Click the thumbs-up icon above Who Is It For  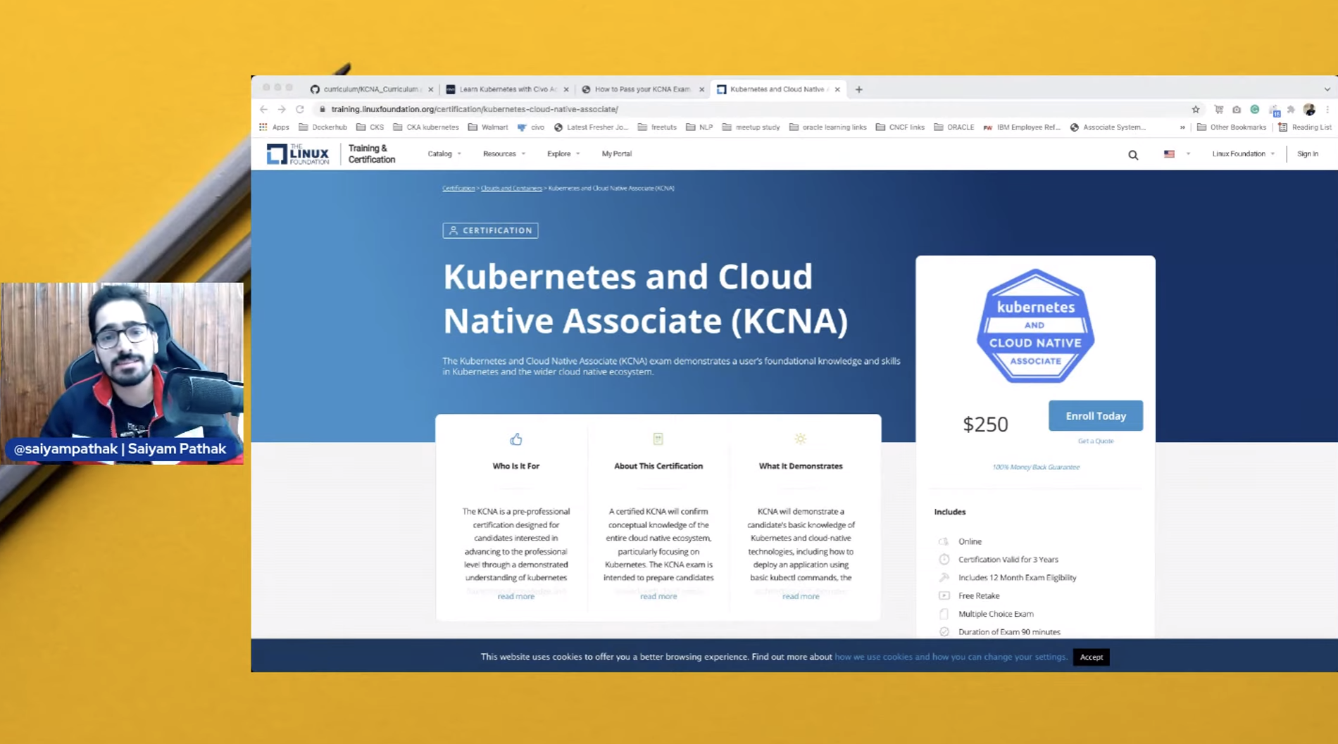coord(516,439)
